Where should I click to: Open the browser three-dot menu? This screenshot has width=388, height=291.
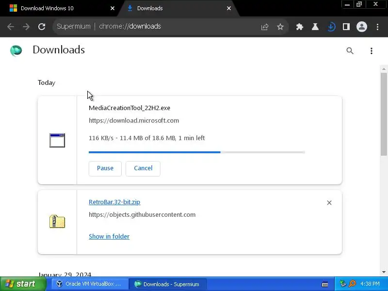[377, 27]
